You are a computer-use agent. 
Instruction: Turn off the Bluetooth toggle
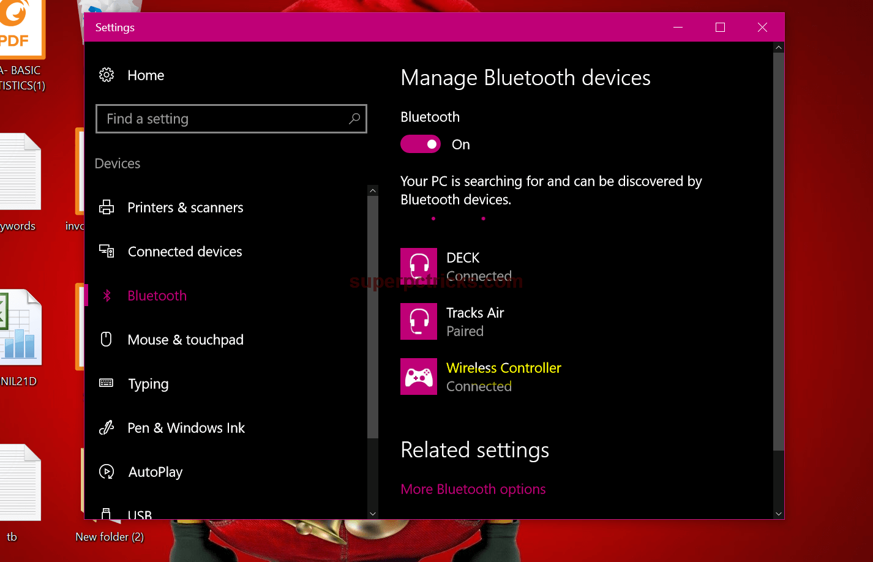pyautogui.click(x=421, y=144)
